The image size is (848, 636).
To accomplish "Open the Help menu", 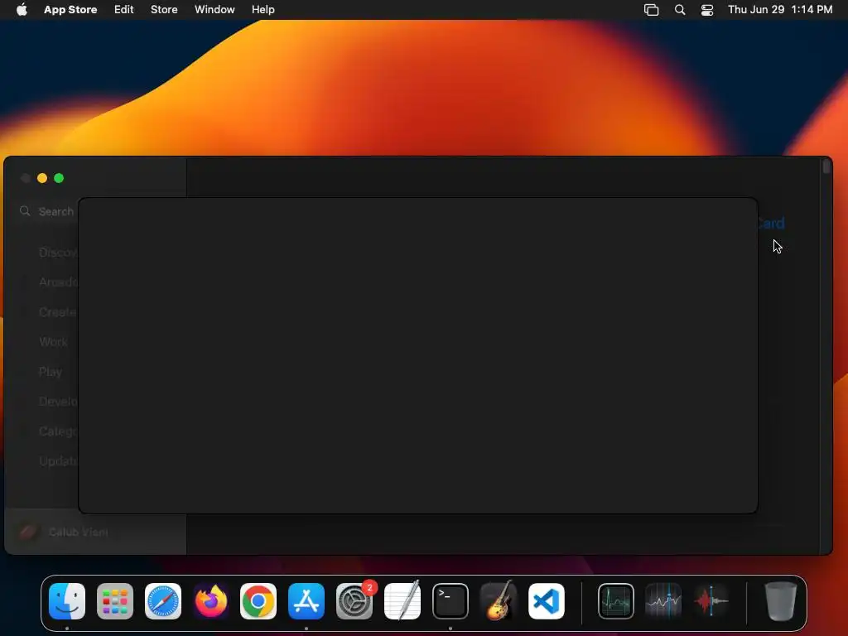I will click(x=263, y=9).
